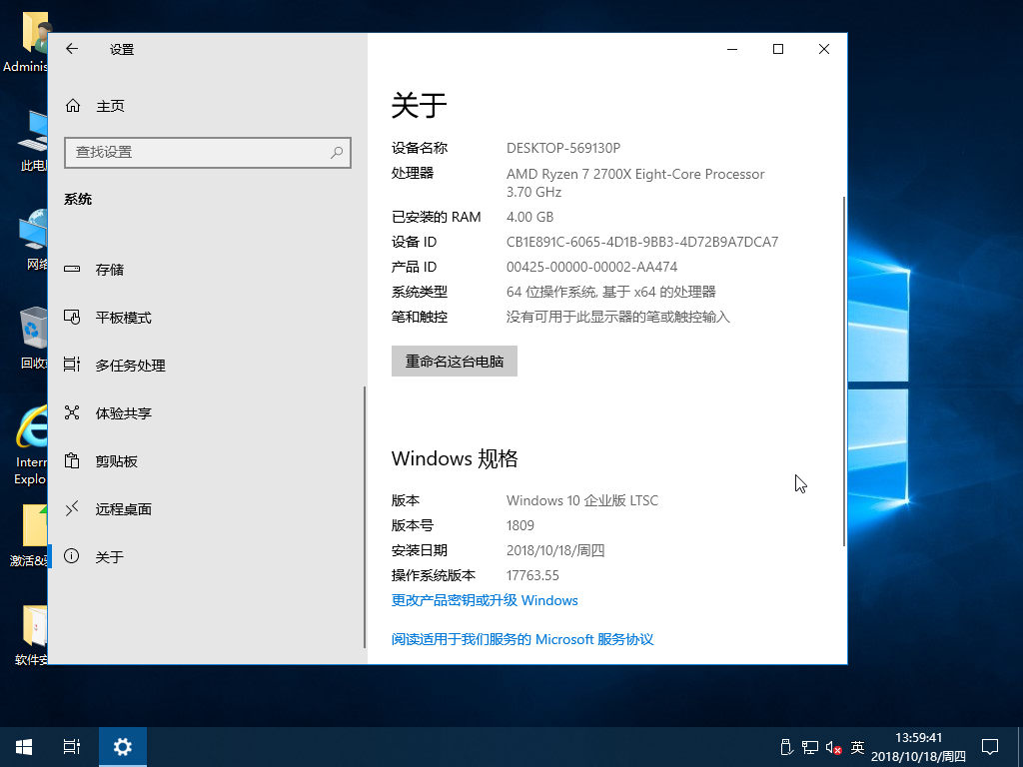Click the 64 位操作系统 system type text
Viewport: 1023px width, 767px height.
click(610, 292)
